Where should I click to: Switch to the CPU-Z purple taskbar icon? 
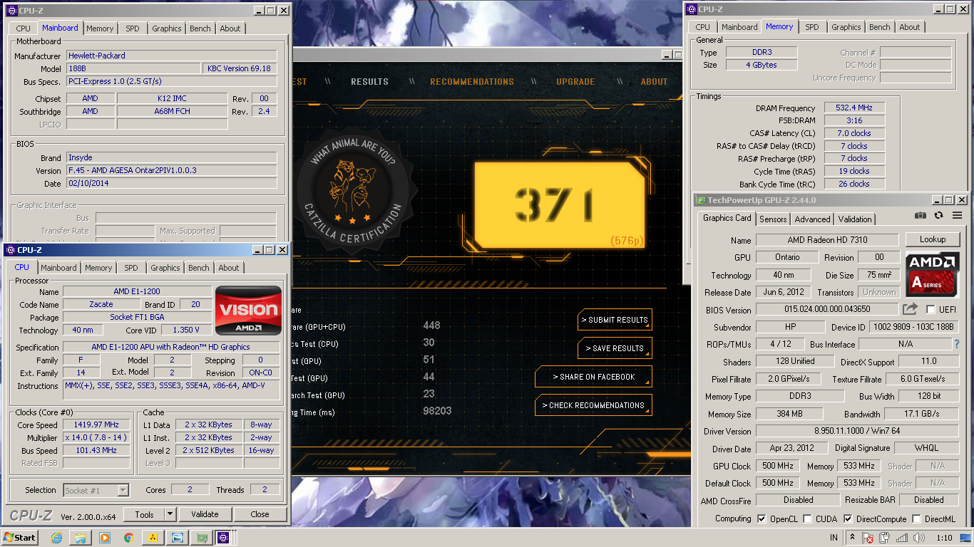point(223,538)
